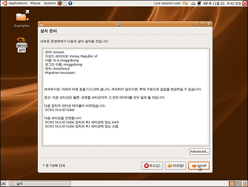Open the mail client panel icon
This screenshot has width=248, height=187.
(x=65, y=3)
